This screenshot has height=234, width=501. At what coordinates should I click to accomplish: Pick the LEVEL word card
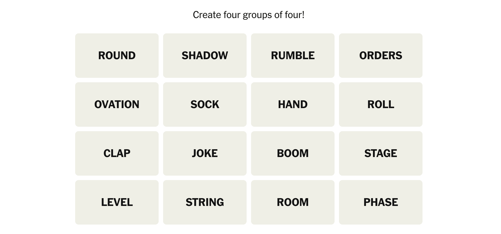point(117,202)
